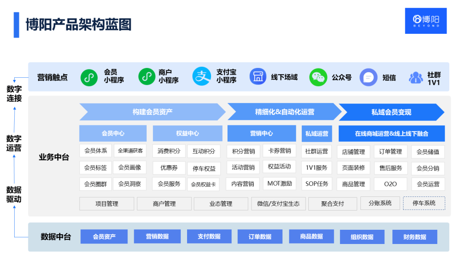This screenshot has width=455, height=256.
Task: Click the 短信 SMS message icon
Action: tap(368, 76)
